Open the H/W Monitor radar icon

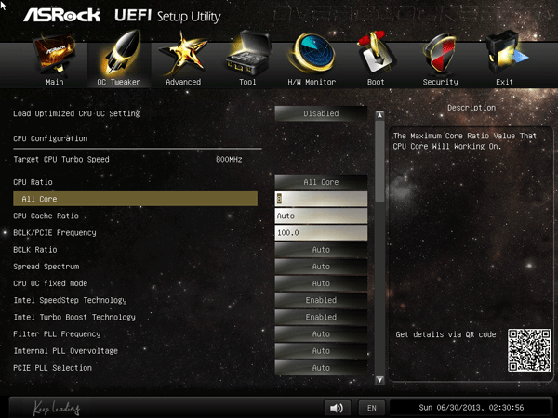coord(312,53)
